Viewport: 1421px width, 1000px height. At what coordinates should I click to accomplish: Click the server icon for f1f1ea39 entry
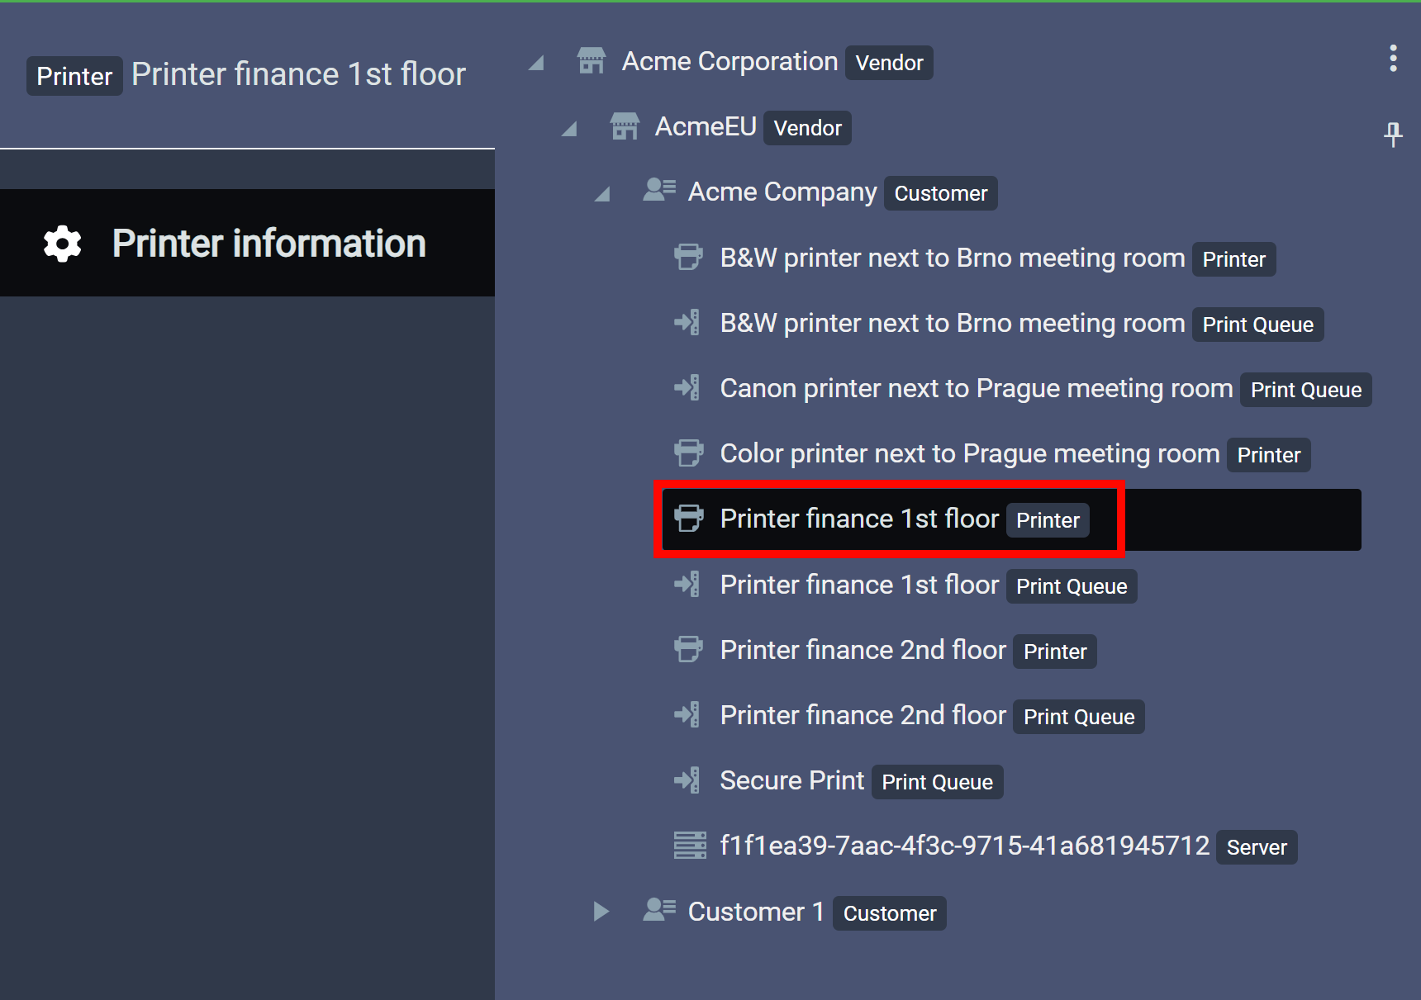tap(690, 846)
